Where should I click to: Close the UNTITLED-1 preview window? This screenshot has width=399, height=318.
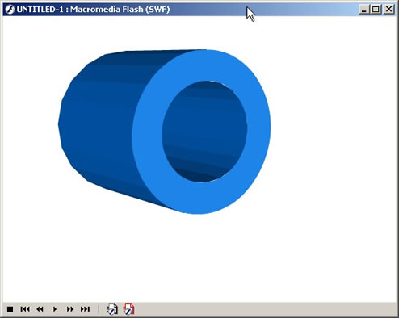point(388,10)
